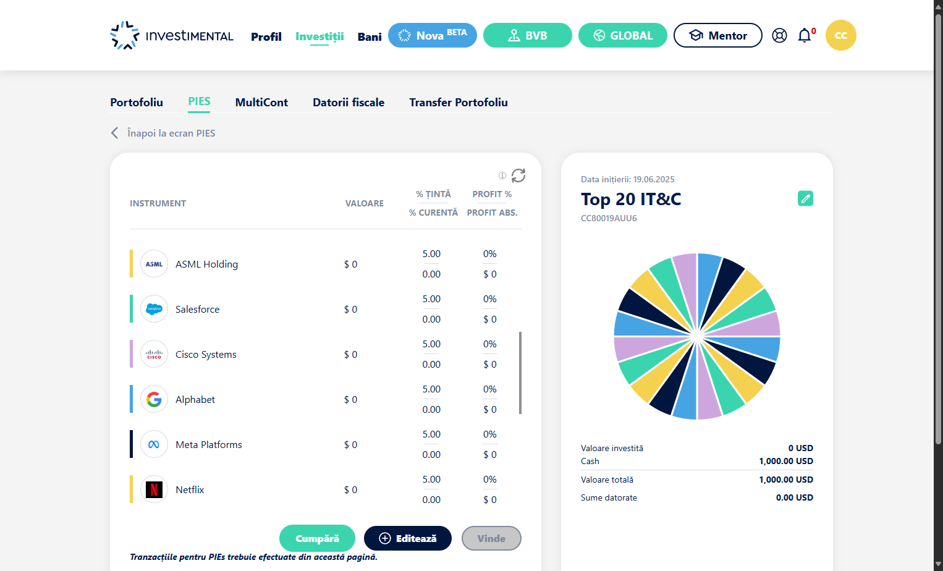Click the Nova BETA button

pos(433,35)
